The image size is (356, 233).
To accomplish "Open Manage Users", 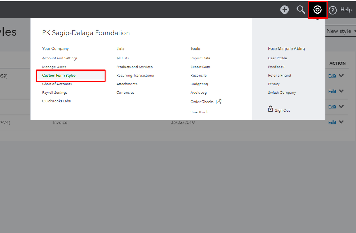I will (54, 67).
